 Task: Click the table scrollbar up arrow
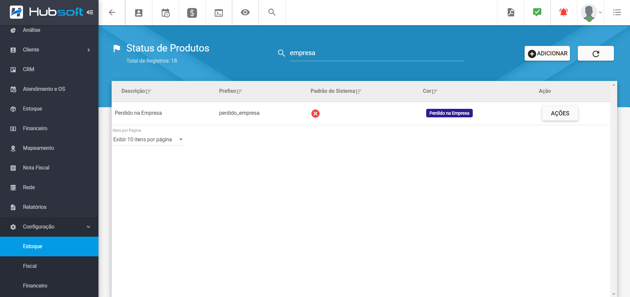pos(614,85)
